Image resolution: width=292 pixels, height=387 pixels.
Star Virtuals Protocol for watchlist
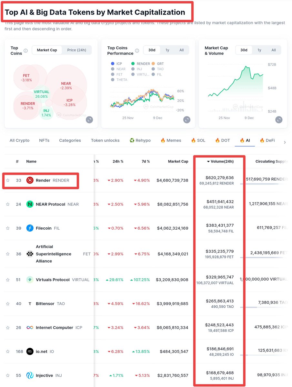point(8,280)
